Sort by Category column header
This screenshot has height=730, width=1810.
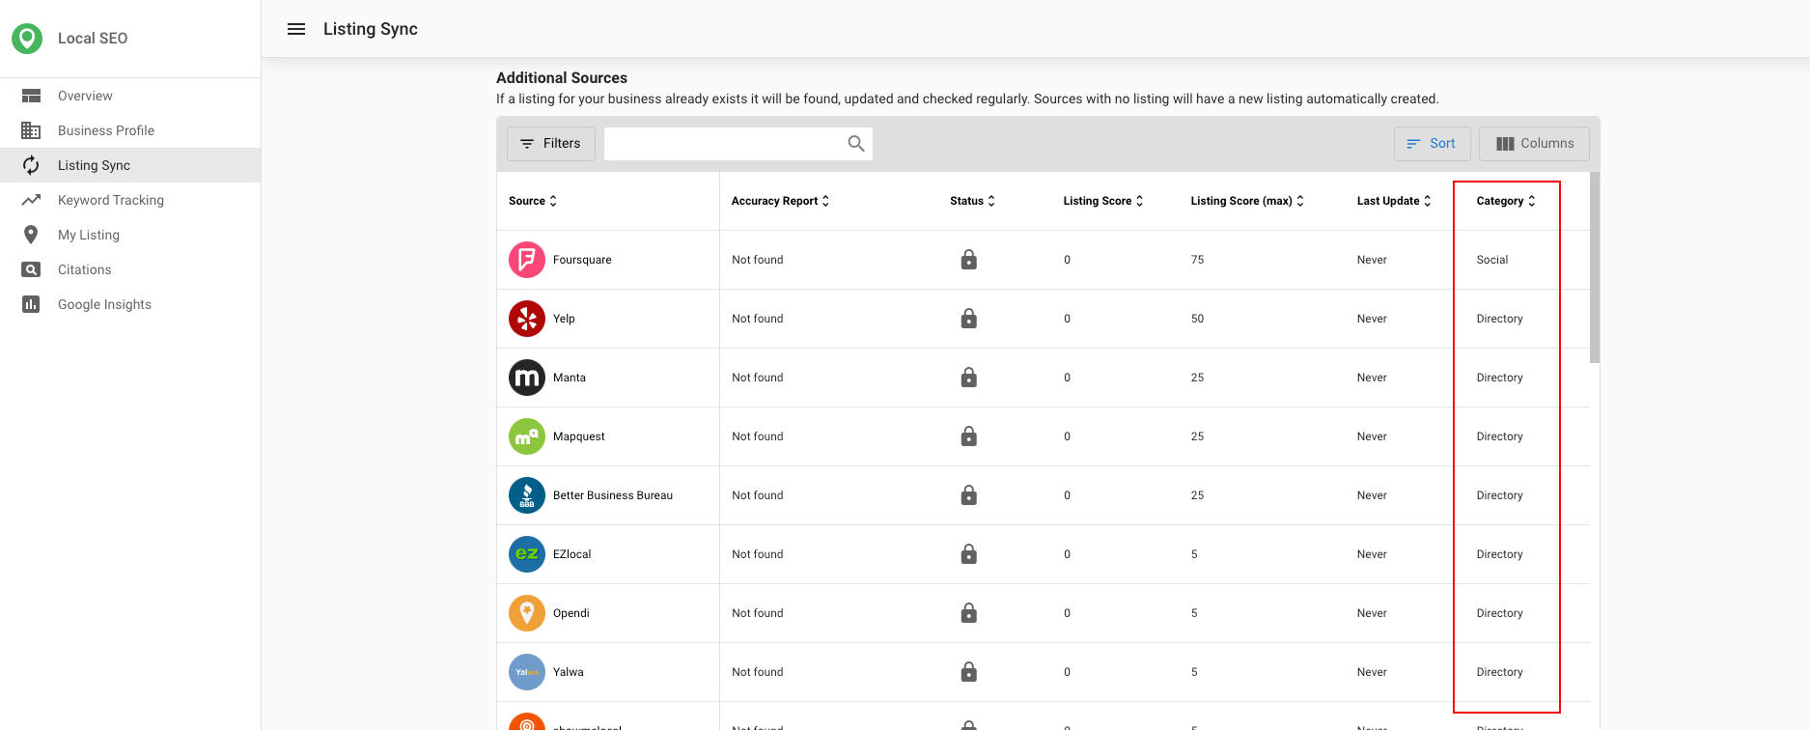(x=1505, y=201)
